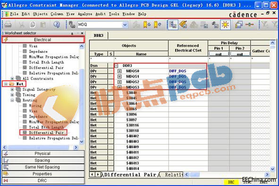Click the Cut scissors icon

pyautogui.click(x=22, y=25)
